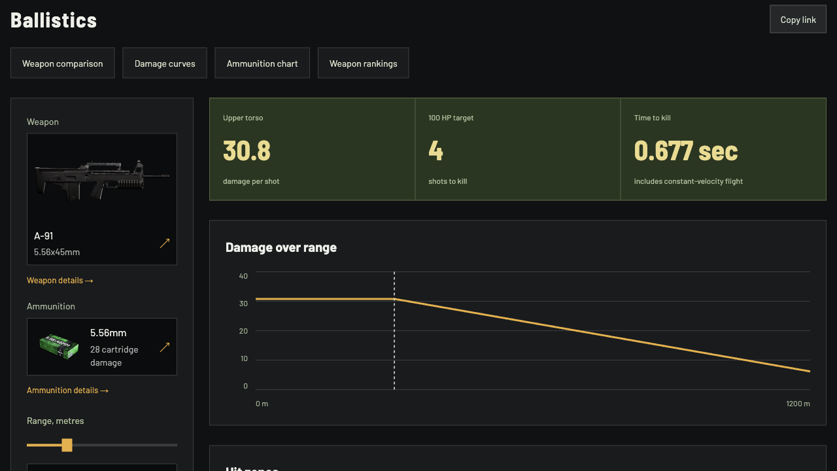Click the arrow icon on the 5.56mm ammunition card

coord(165,347)
